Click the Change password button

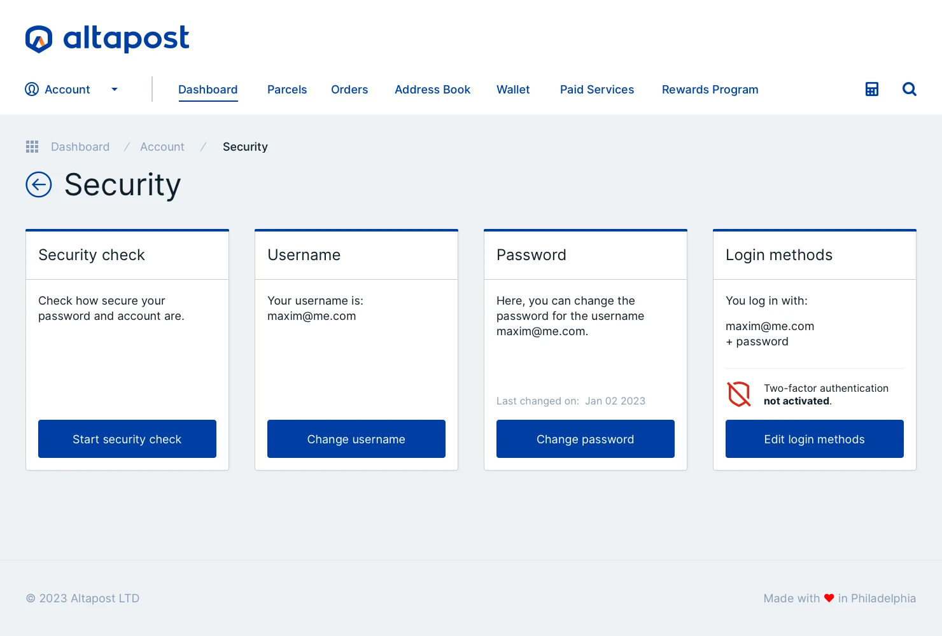(586, 439)
